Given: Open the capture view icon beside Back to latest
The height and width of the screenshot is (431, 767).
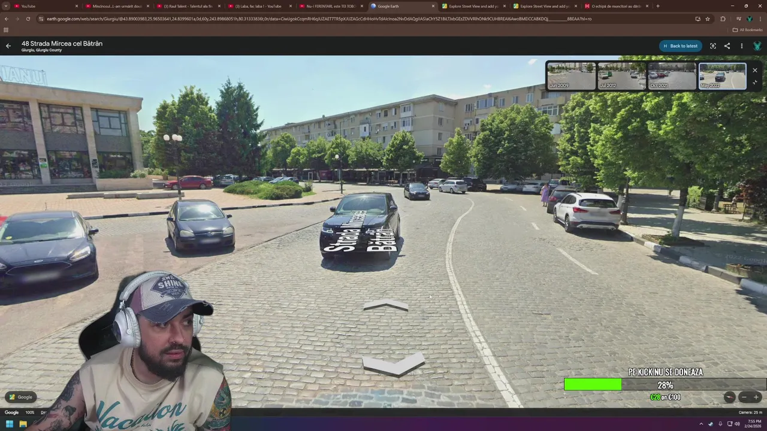Looking at the screenshot, I should coord(712,46).
